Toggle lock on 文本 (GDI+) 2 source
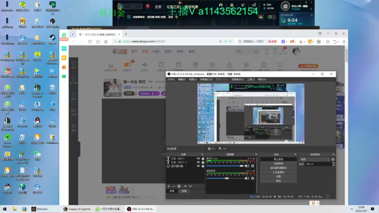This screenshot has width=379, height=213. click(x=203, y=162)
